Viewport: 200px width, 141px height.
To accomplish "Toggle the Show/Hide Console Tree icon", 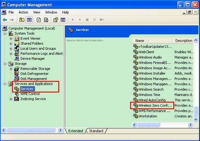I will pos(29,20).
